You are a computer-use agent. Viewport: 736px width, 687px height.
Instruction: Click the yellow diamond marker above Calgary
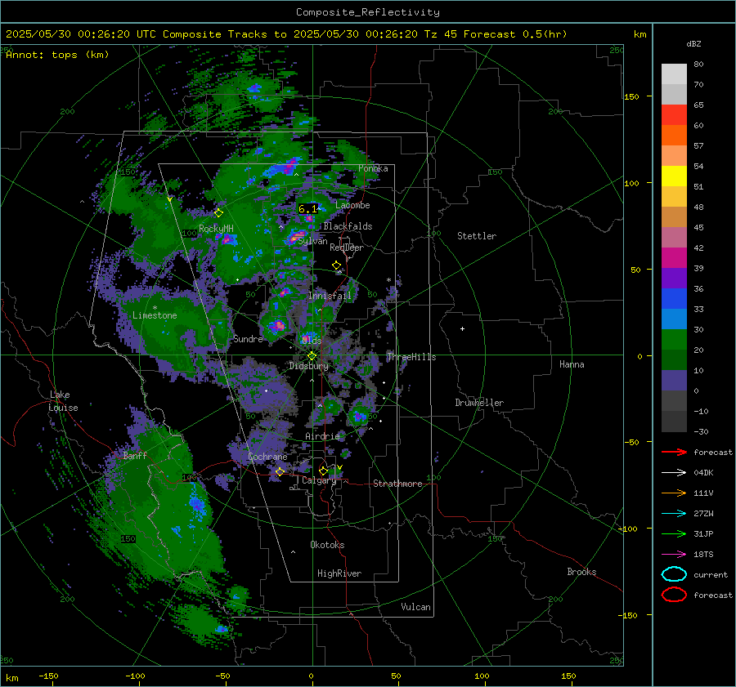tap(323, 471)
